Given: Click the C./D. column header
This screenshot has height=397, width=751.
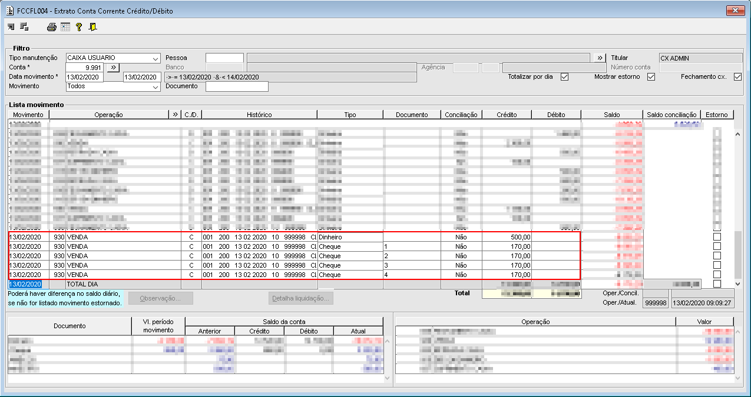Looking at the screenshot, I should pyautogui.click(x=191, y=115).
